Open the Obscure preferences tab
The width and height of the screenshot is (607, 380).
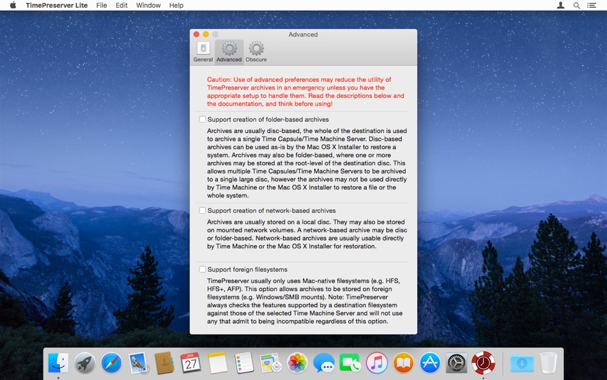(x=256, y=52)
